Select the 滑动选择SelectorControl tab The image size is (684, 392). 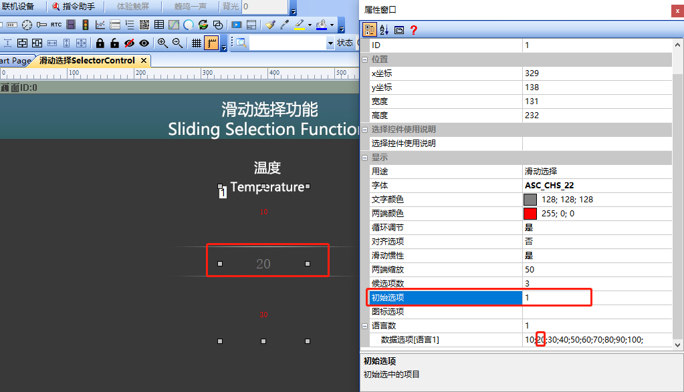[87, 61]
